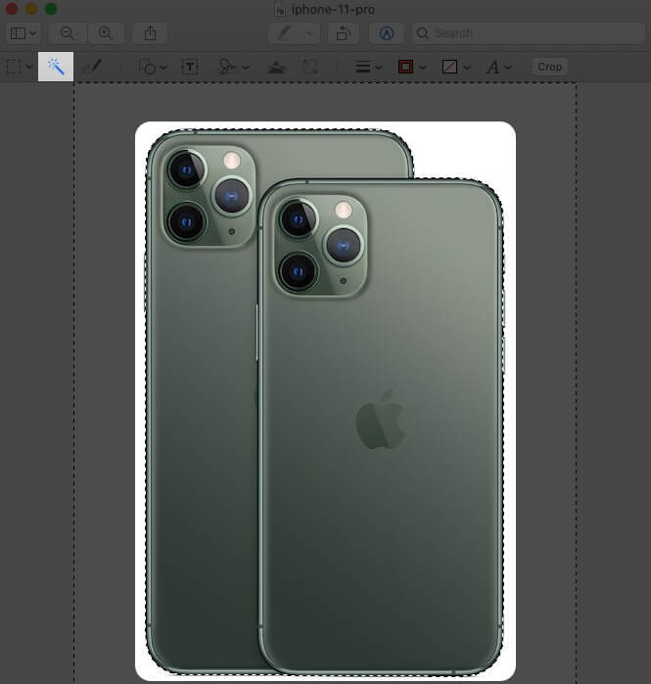Click the green full screen window button
The image size is (651, 684).
(51, 9)
